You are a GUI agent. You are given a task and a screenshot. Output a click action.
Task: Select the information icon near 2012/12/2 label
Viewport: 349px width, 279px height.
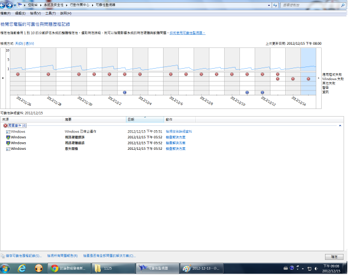[125, 93]
